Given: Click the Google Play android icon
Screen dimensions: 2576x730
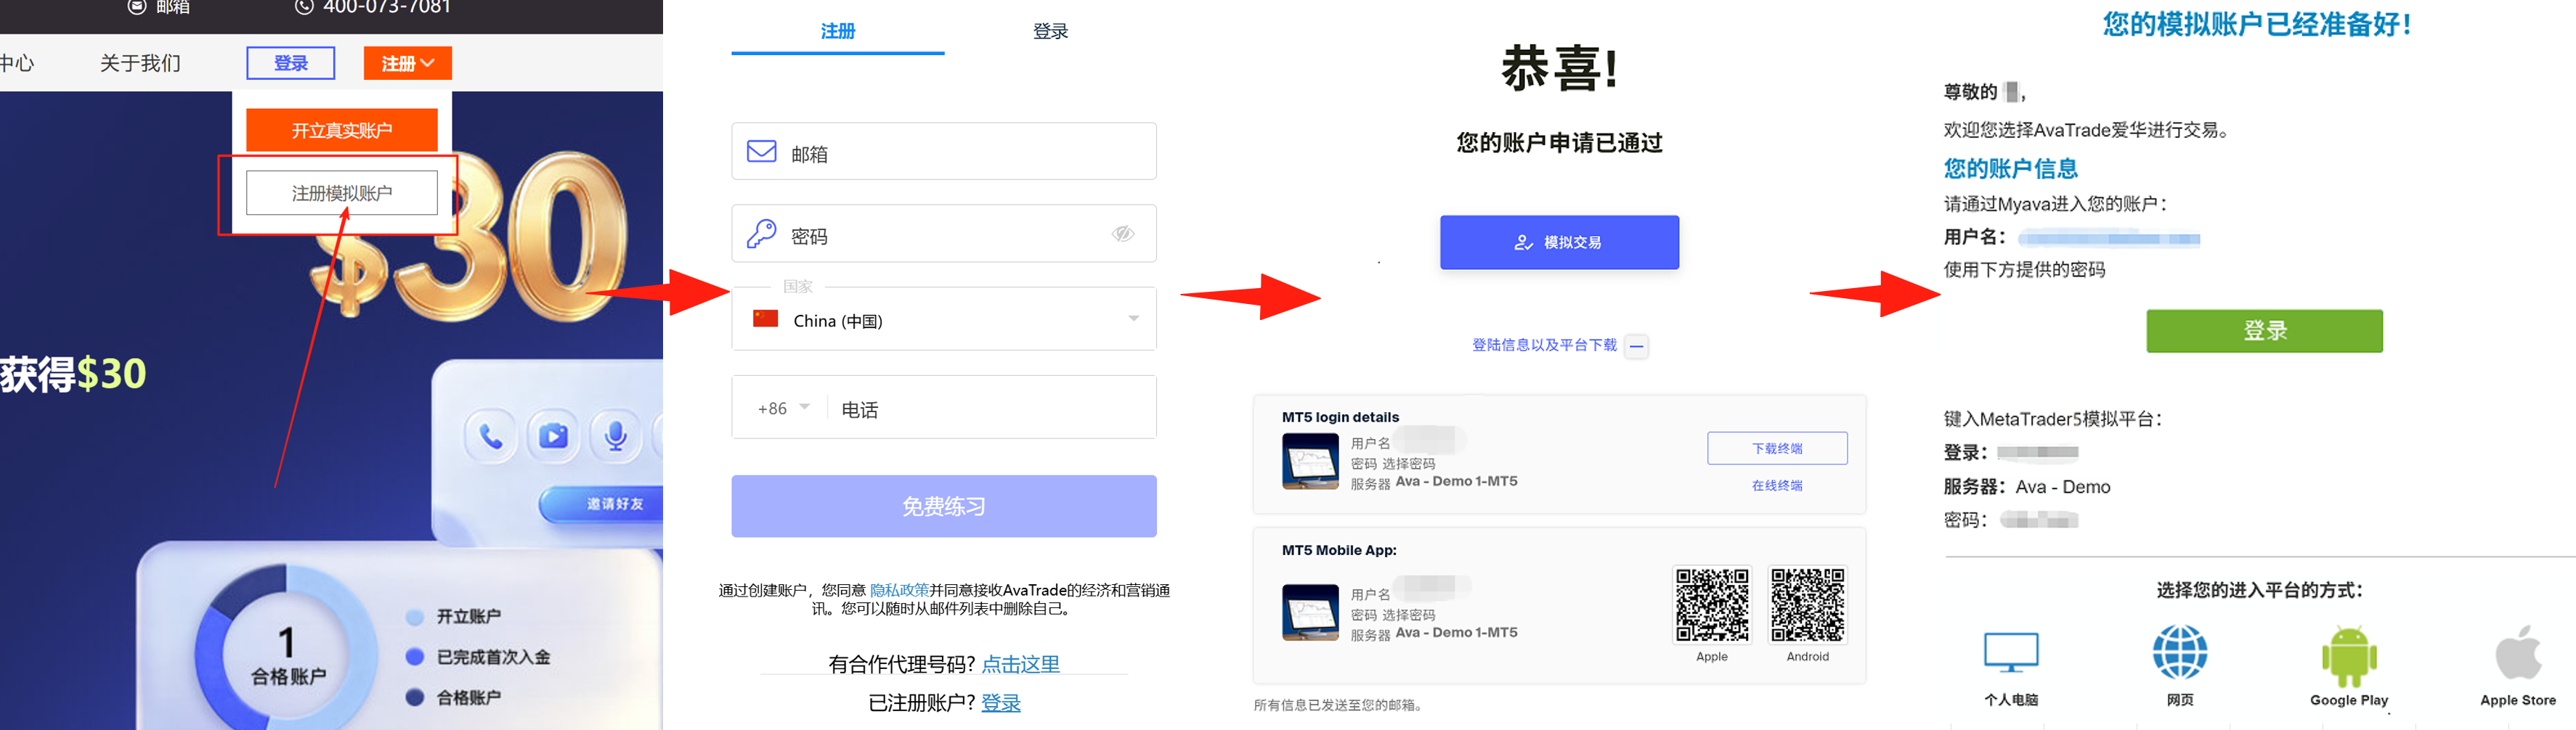Looking at the screenshot, I should click(2349, 655).
